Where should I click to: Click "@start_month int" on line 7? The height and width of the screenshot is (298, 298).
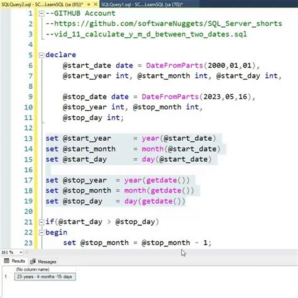172,75
